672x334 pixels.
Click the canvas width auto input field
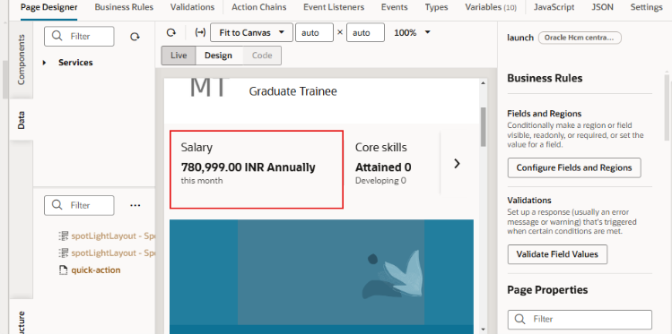(314, 32)
